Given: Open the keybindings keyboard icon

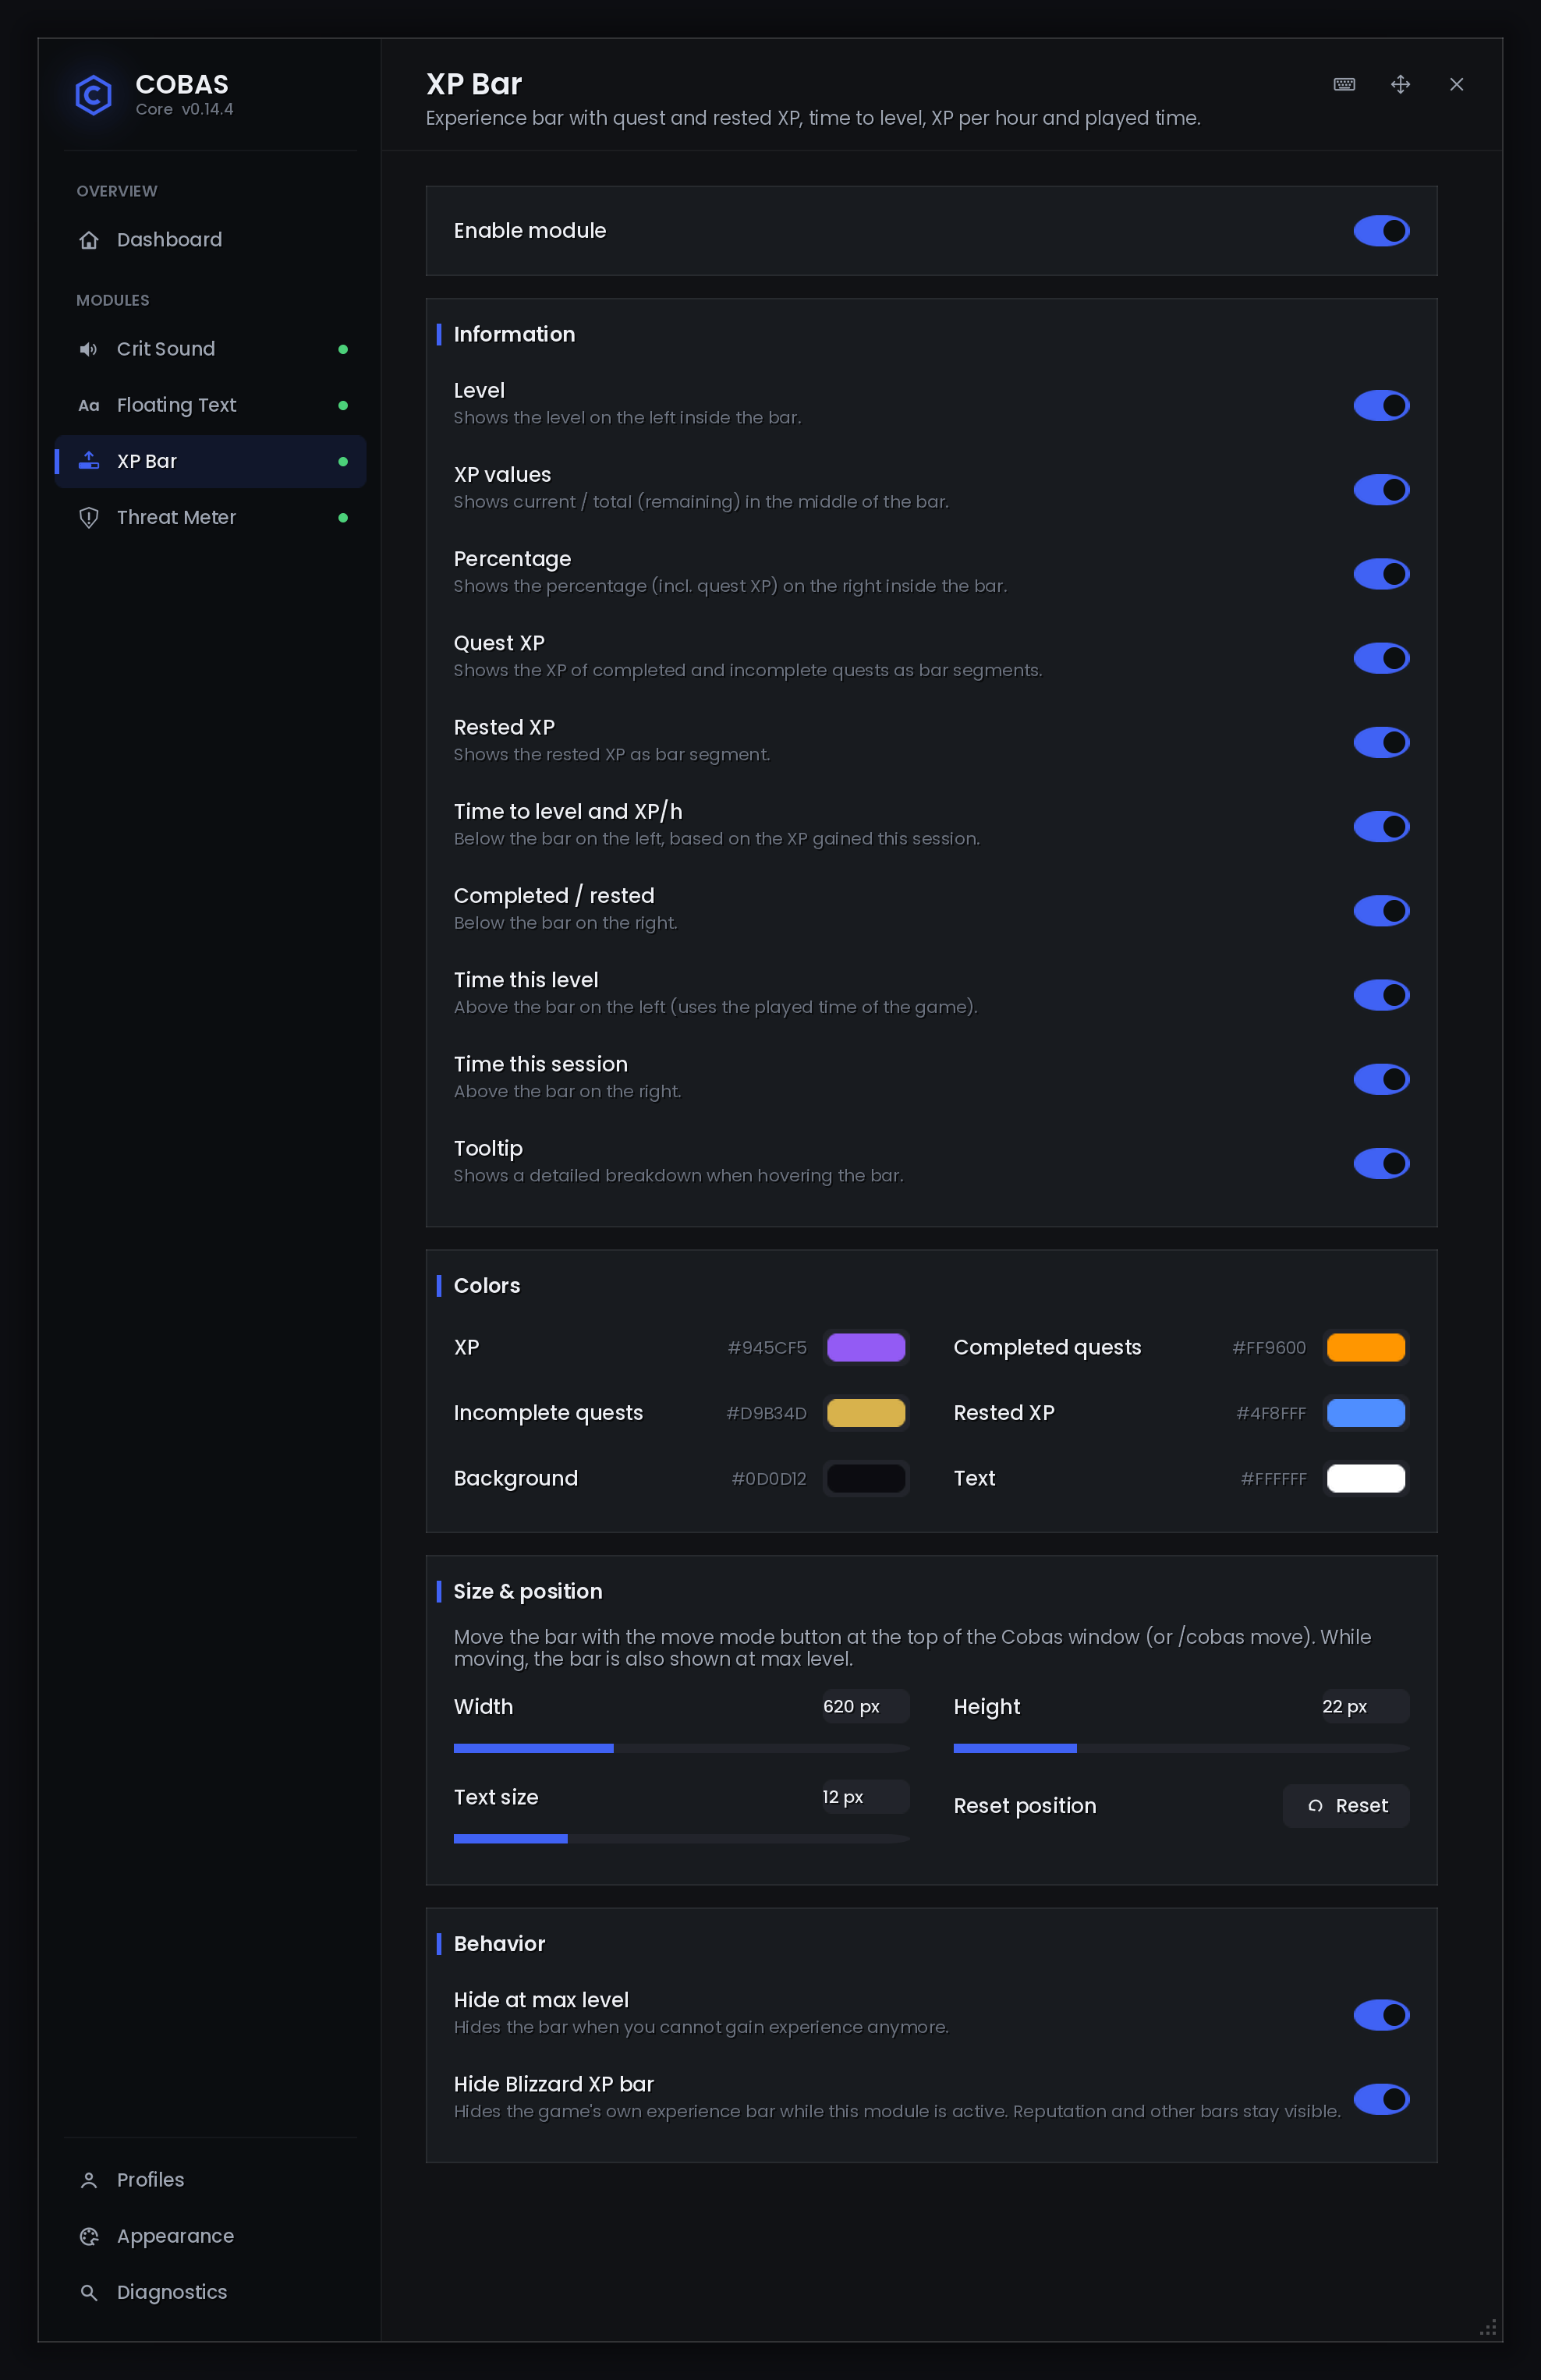Looking at the screenshot, I should point(1344,84).
